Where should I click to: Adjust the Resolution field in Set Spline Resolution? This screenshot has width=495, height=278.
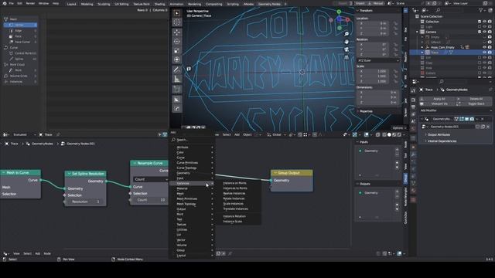[86, 202]
